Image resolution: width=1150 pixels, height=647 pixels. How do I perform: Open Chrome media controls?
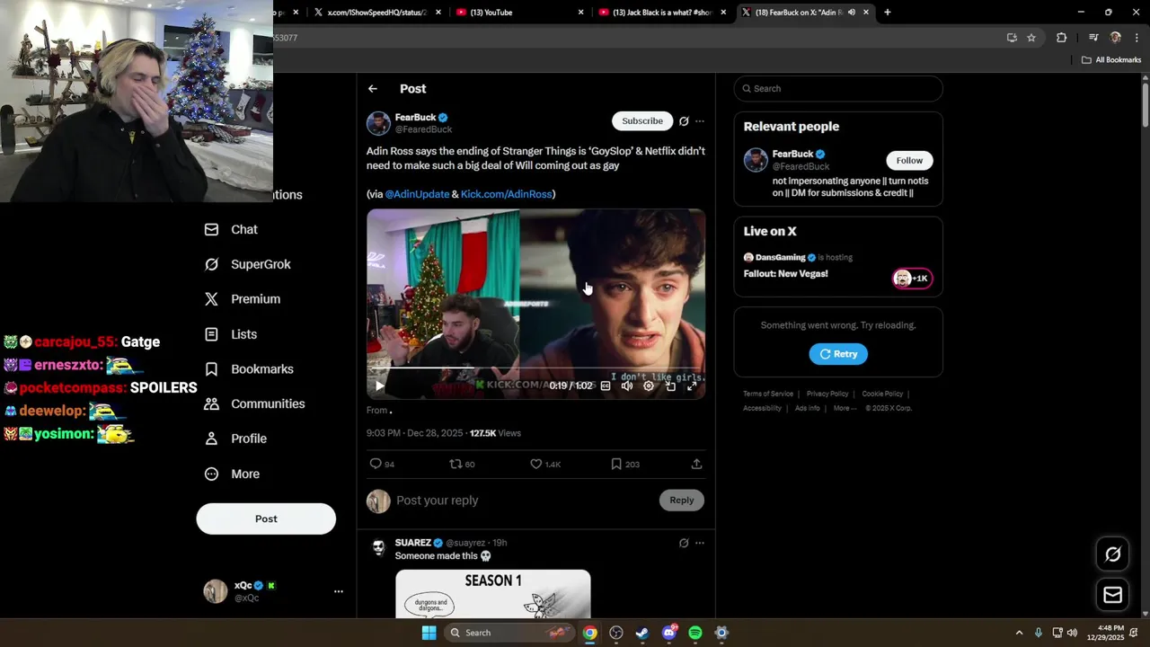coord(1093,38)
